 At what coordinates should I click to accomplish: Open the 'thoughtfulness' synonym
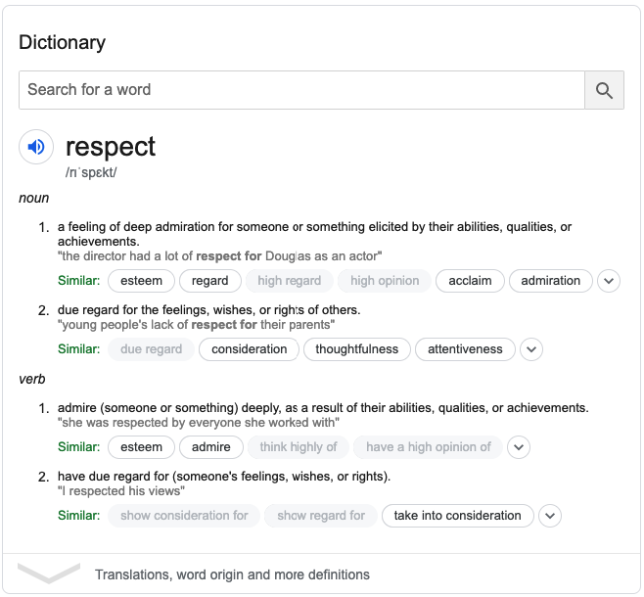coord(357,349)
